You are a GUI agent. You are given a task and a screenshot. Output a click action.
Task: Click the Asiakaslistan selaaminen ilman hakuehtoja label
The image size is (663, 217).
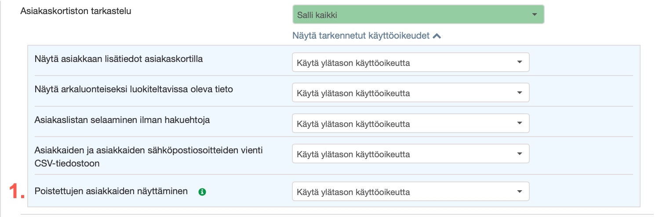click(x=122, y=119)
